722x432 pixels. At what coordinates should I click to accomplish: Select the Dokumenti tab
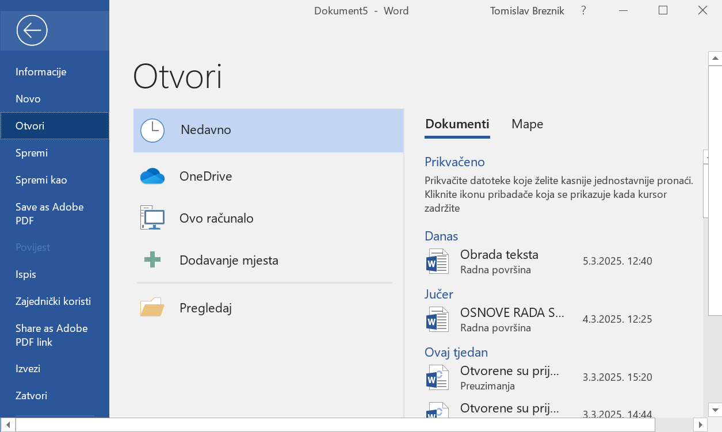[x=457, y=124]
